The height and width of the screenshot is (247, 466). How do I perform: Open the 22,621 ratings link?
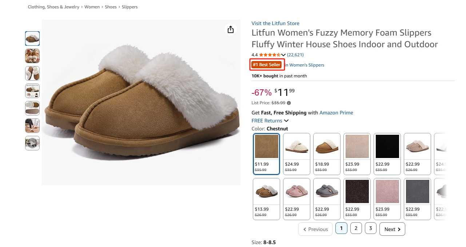(x=295, y=55)
